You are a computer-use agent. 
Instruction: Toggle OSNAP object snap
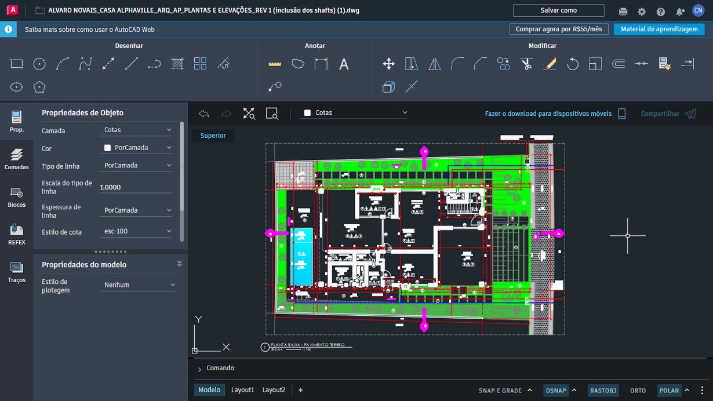point(555,391)
